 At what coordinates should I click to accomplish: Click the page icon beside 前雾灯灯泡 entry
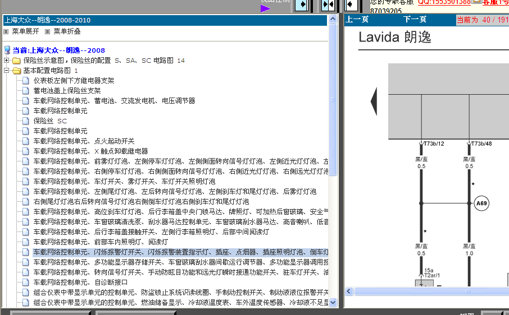[x=26, y=161]
